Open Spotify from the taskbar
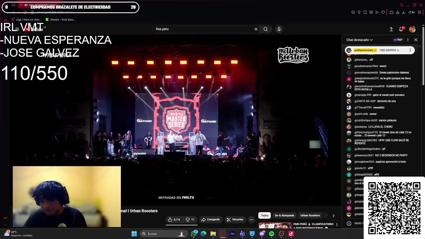 coord(272,234)
